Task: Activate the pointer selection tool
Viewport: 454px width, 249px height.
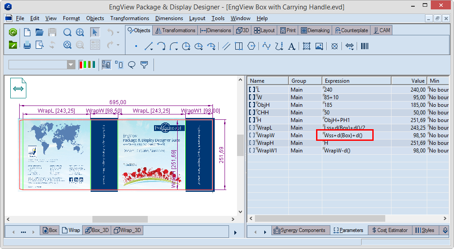Action: (x=95, y=32)
